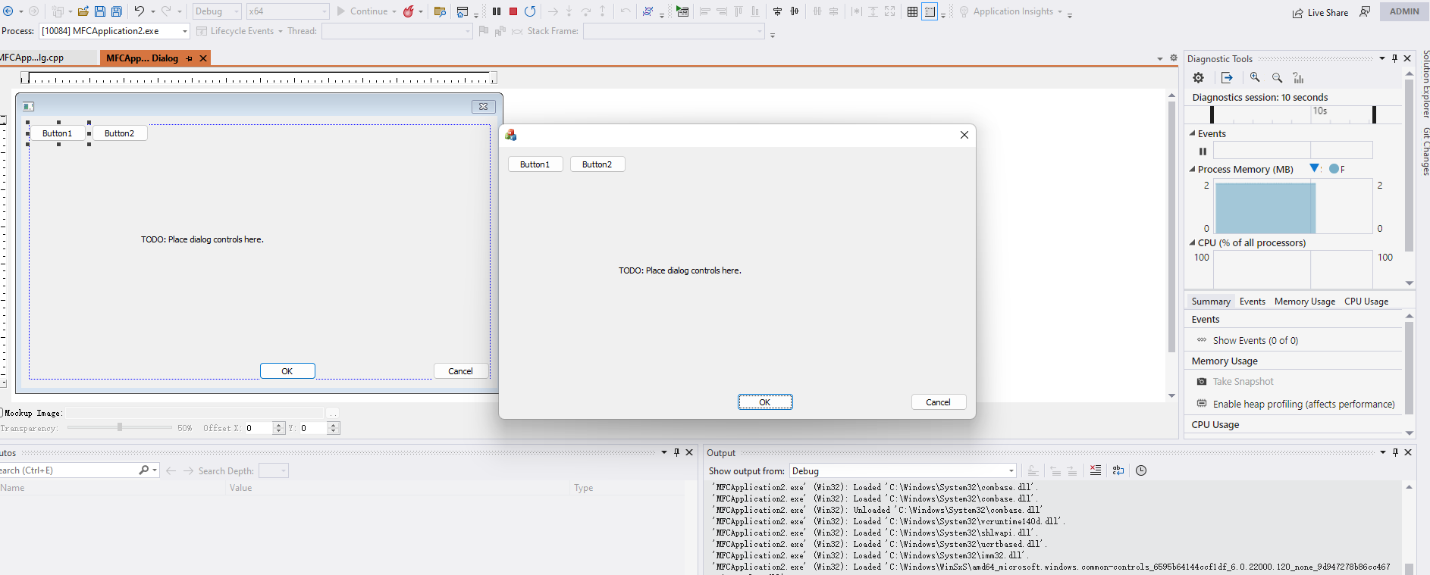Save all files with double disk icon

(x=117, y=11)
